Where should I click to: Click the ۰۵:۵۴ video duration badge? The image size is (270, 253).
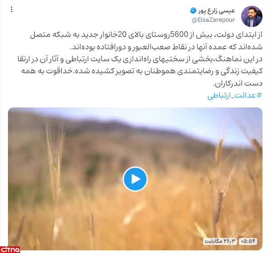(248, 241)
